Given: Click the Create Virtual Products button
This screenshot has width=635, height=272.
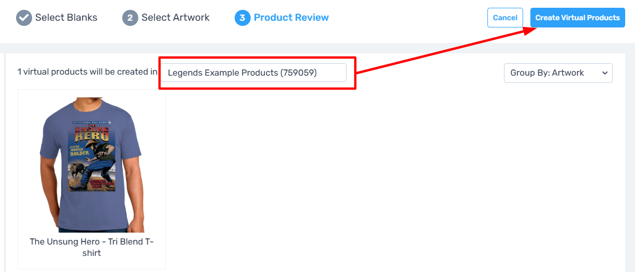Looking at the screenshot, I should (578, 18).
